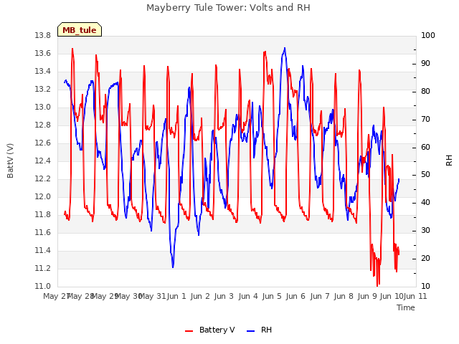Click the 11.4 left axis tick

[x=43, y=250]
